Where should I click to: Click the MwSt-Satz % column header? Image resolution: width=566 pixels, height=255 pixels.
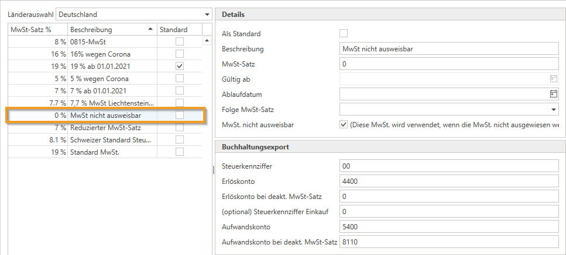pyautogui.click(x=36, y=29)
